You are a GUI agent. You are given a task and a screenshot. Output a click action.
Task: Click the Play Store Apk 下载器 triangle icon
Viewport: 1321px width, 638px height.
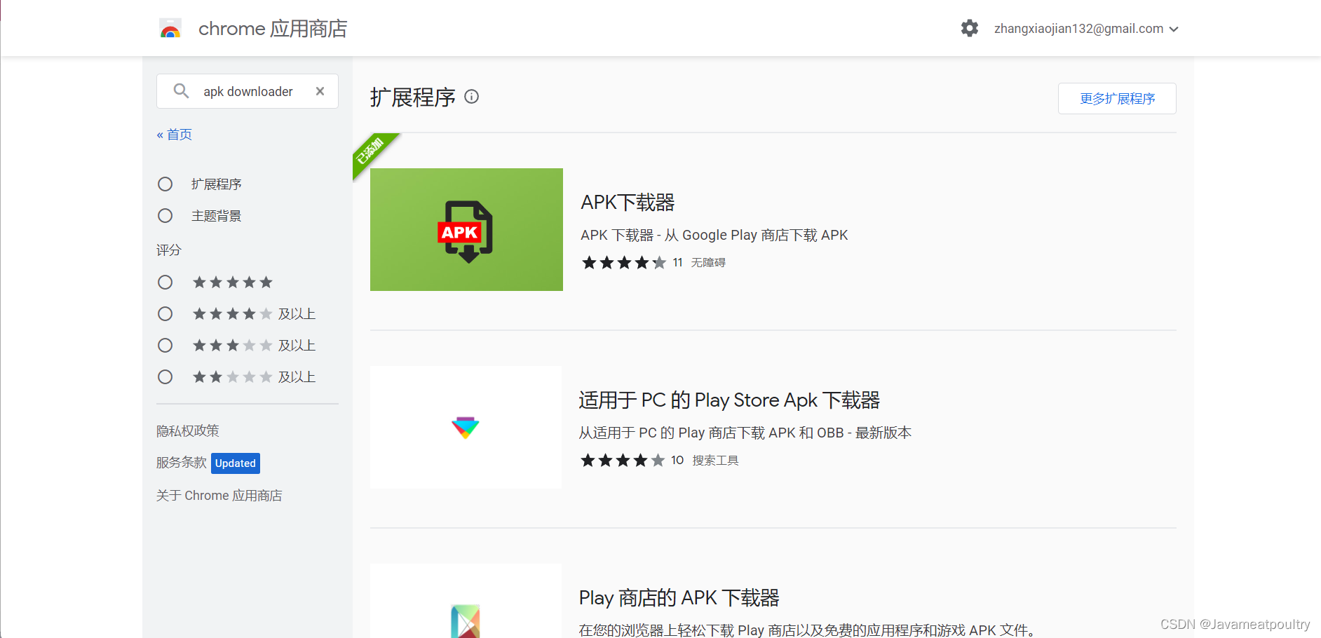coord(466,427)
